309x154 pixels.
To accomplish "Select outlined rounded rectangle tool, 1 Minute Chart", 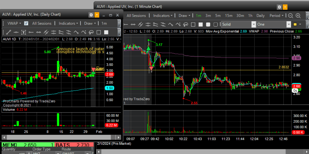I will (216, 24).
